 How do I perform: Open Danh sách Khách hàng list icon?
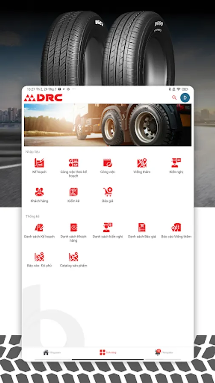coord(74,227)
